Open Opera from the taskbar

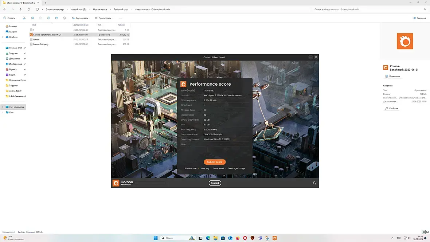coord(245,238)
